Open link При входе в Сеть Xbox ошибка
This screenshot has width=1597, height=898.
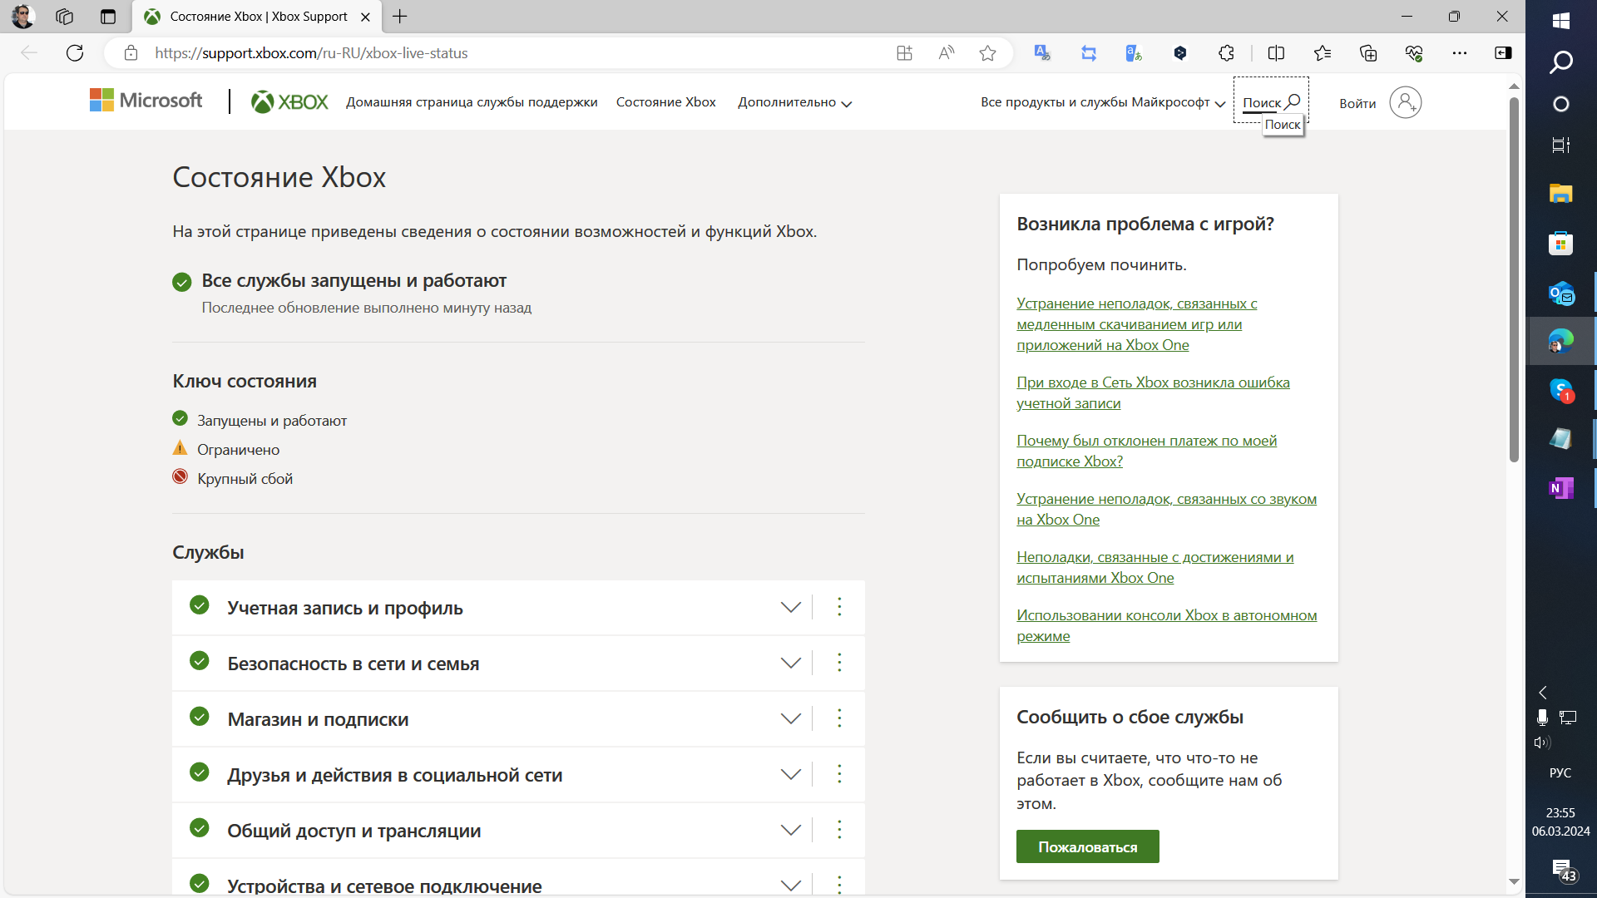click(1153, 392)
